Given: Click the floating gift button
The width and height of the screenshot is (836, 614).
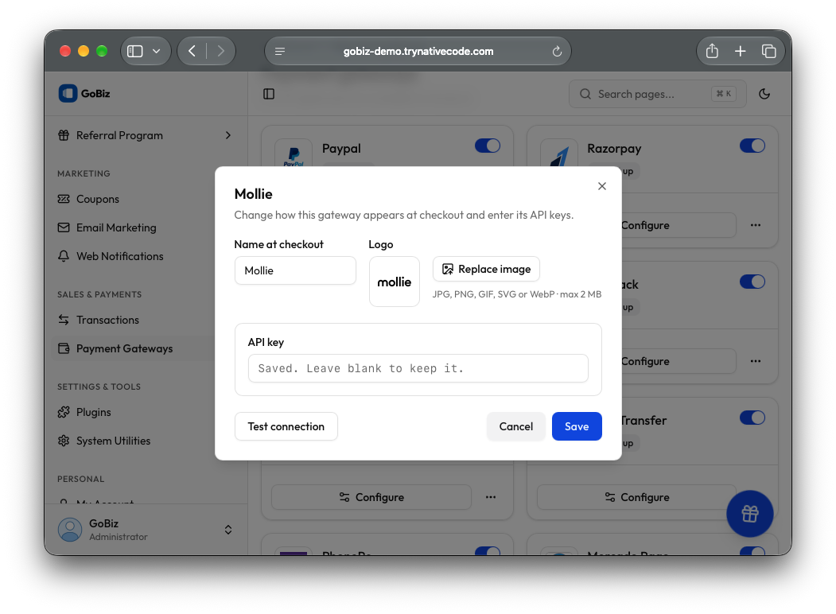Looking at the screenshot, I should tap(749, 514).
